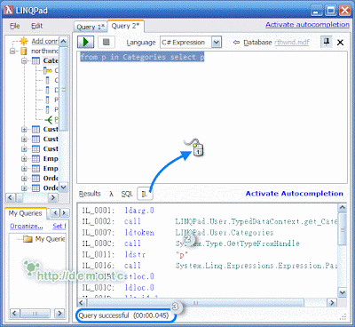Click the IL_0002 call line
Screen dimensions: 355x327
click(209, 221)
